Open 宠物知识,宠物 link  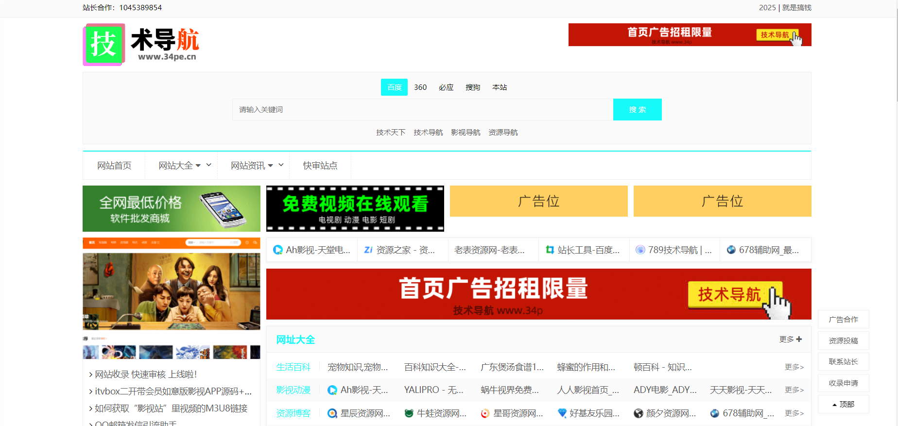(x=358, y=367)
